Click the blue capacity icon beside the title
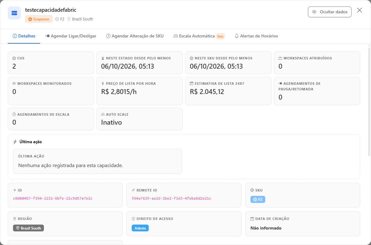371x245 pixels. [14, 13]
